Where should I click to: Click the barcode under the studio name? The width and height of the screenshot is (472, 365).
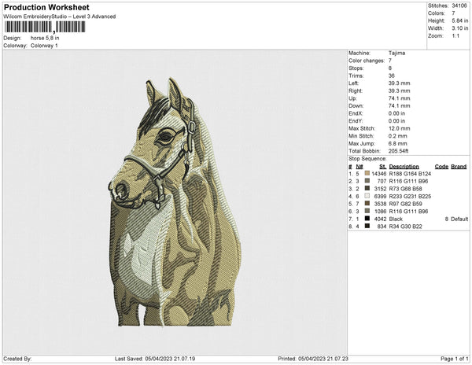(45, 27)
